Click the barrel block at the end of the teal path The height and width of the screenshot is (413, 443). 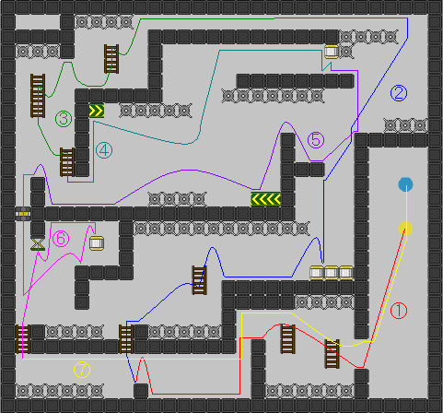click(x=332, y=52)
